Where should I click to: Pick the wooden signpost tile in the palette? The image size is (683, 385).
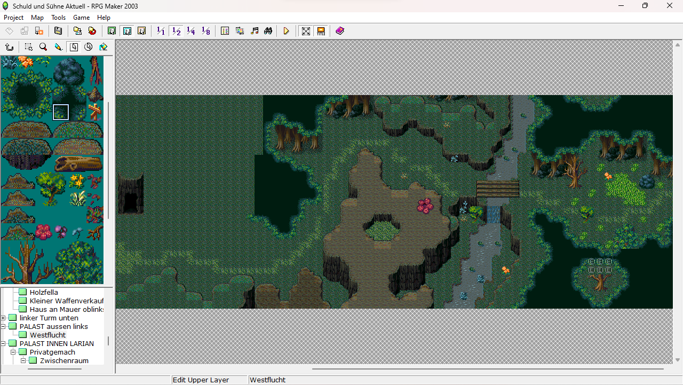click(95, 112)
